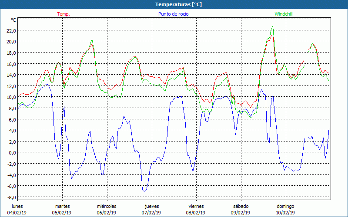The image size is (348, 217).
Task: Click the 'domingo' day label
Action: coord(285,206)
